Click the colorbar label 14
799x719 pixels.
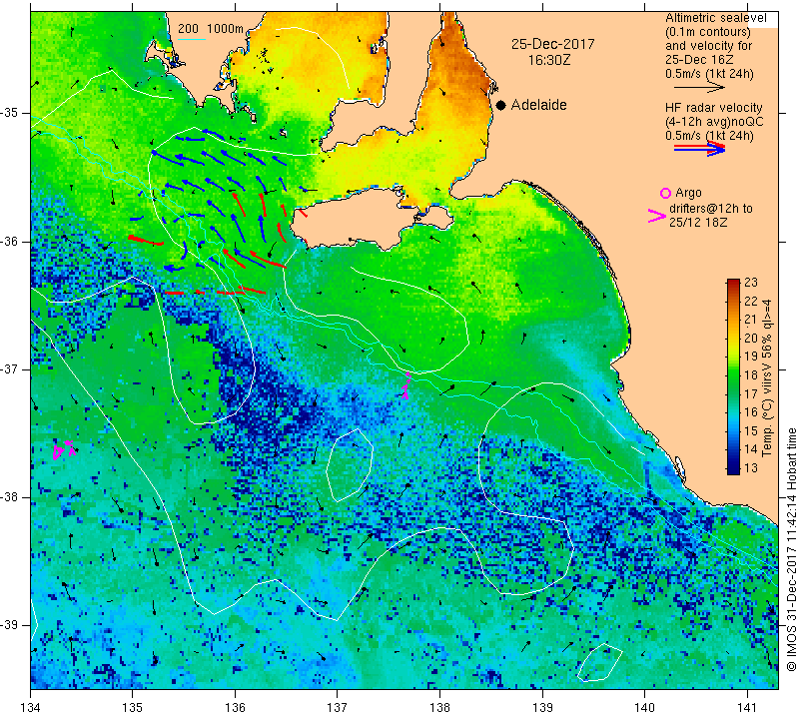[x=751, y=449]
